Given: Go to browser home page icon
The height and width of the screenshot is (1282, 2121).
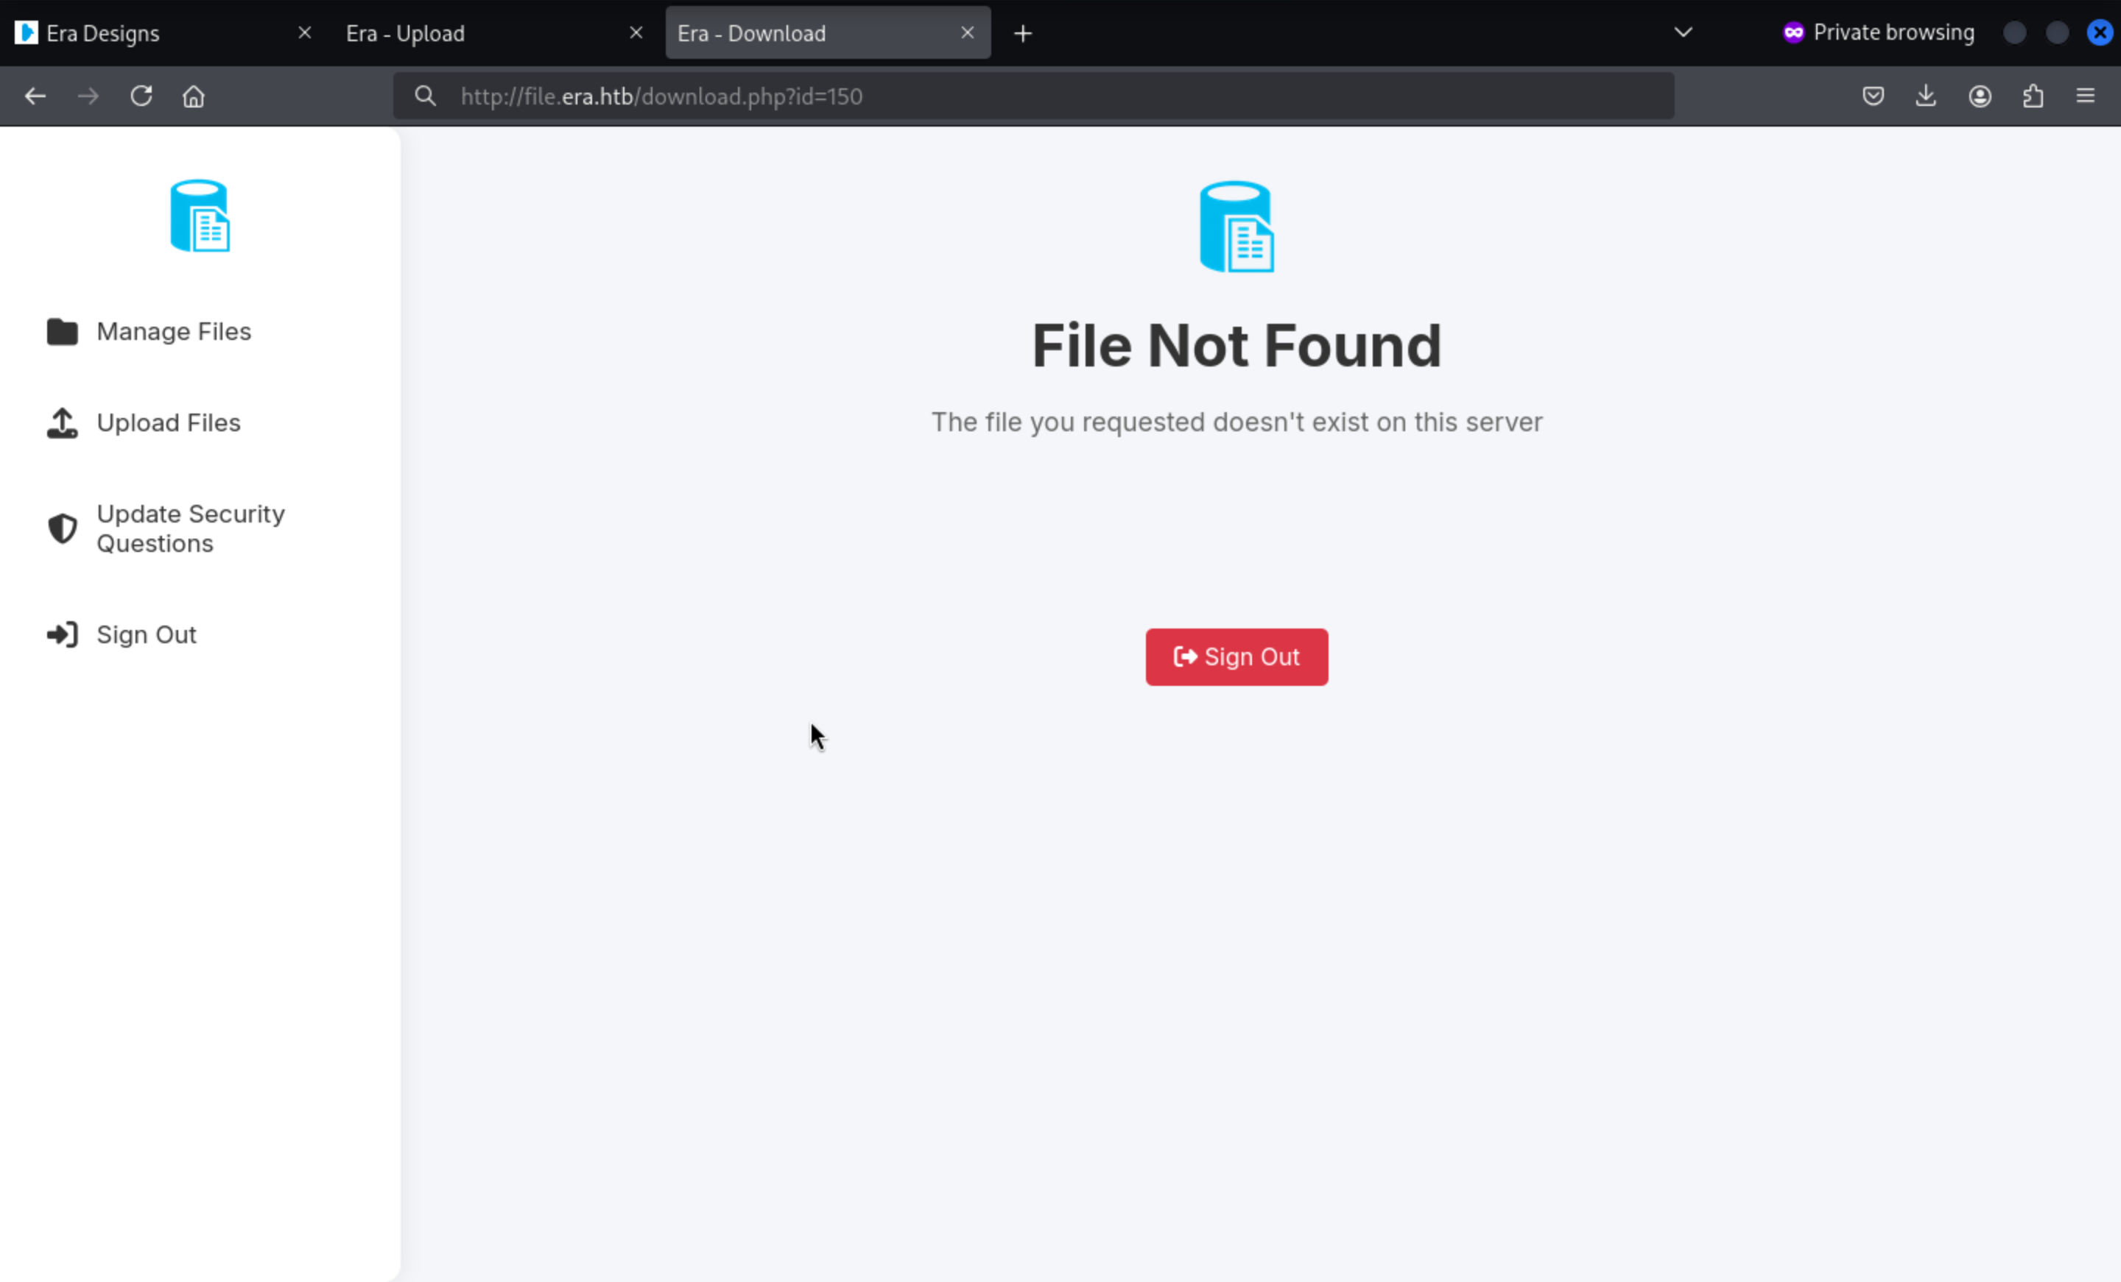Looking at the screenshot, I should (194, 96).
